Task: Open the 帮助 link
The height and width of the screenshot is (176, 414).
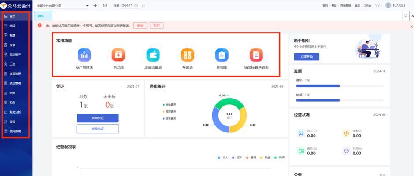Action: tap(334, 6)
